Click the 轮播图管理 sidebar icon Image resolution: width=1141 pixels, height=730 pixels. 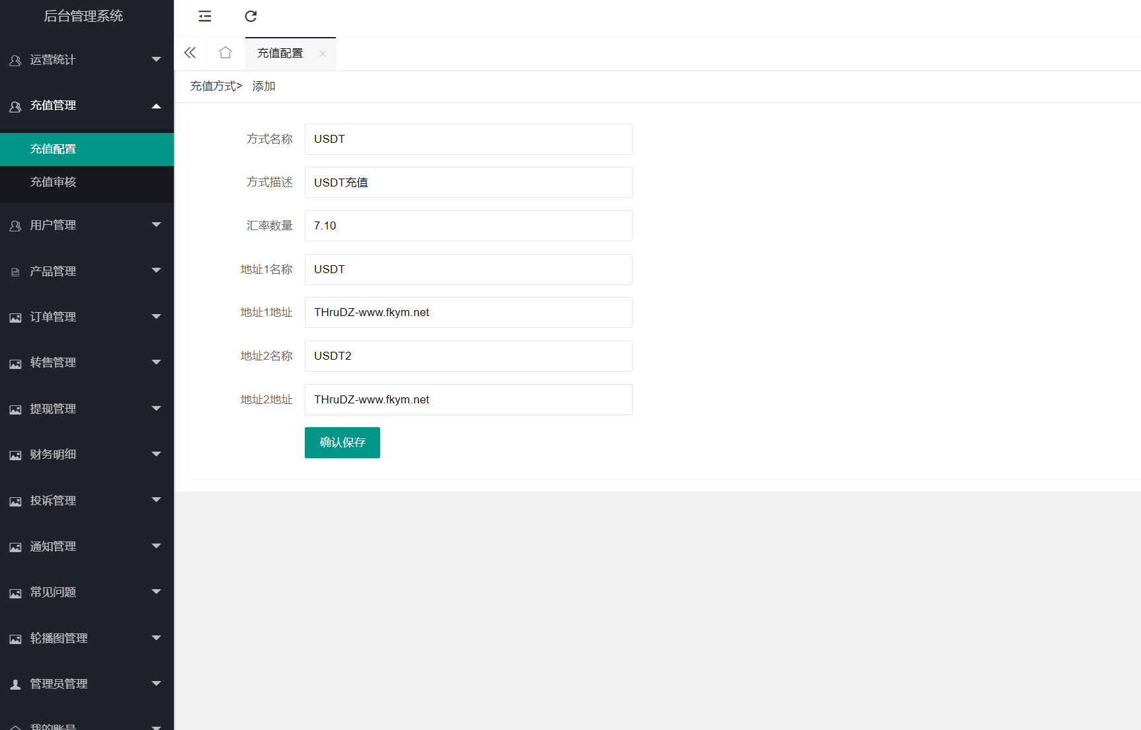(x=15, y=638)
